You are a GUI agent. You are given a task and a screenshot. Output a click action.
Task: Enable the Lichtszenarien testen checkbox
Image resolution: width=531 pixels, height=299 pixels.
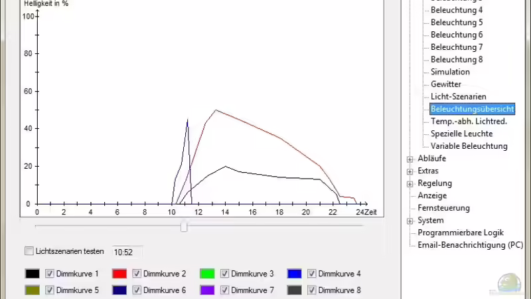[x=29, y=251]
